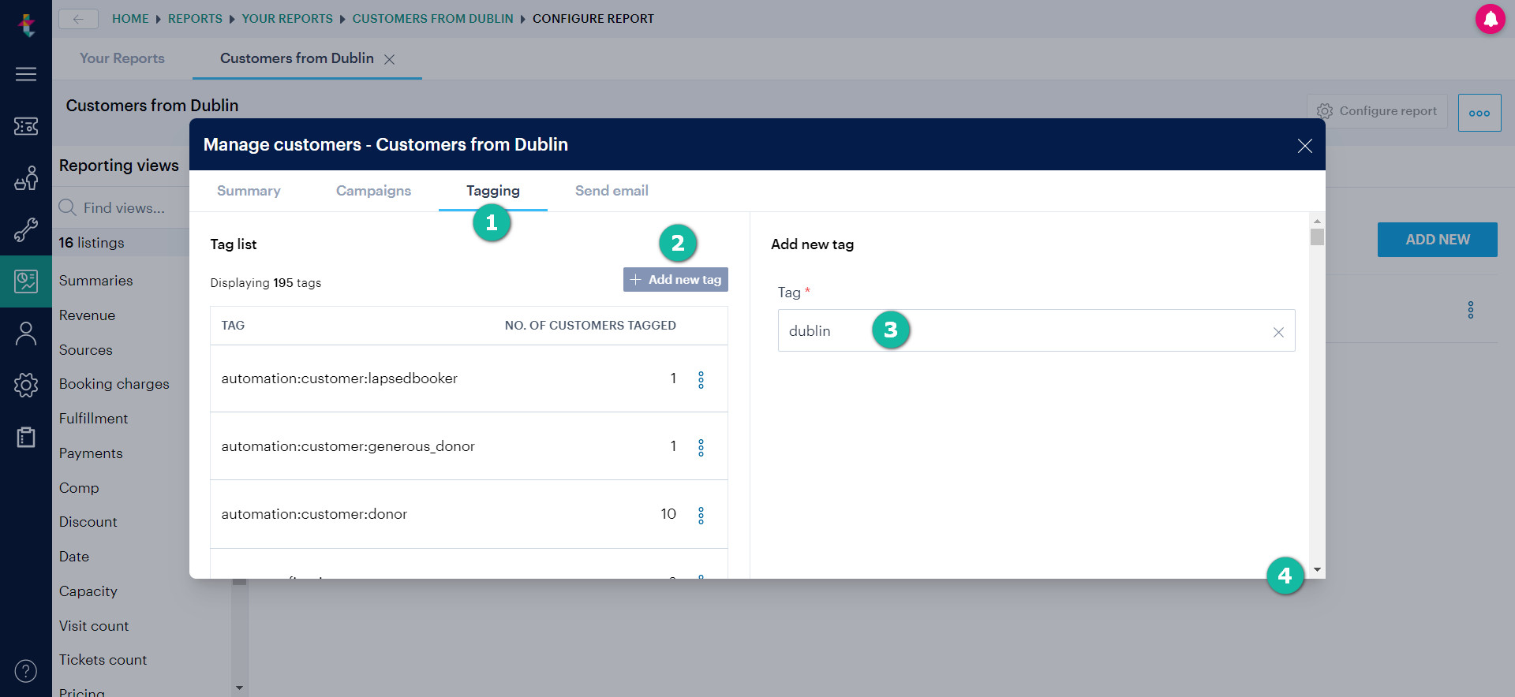Image resolution: width=1515 pixels, height=697 pixels.
Task: Go to REPORTS breadcrumb link
Action: [195, 19]
